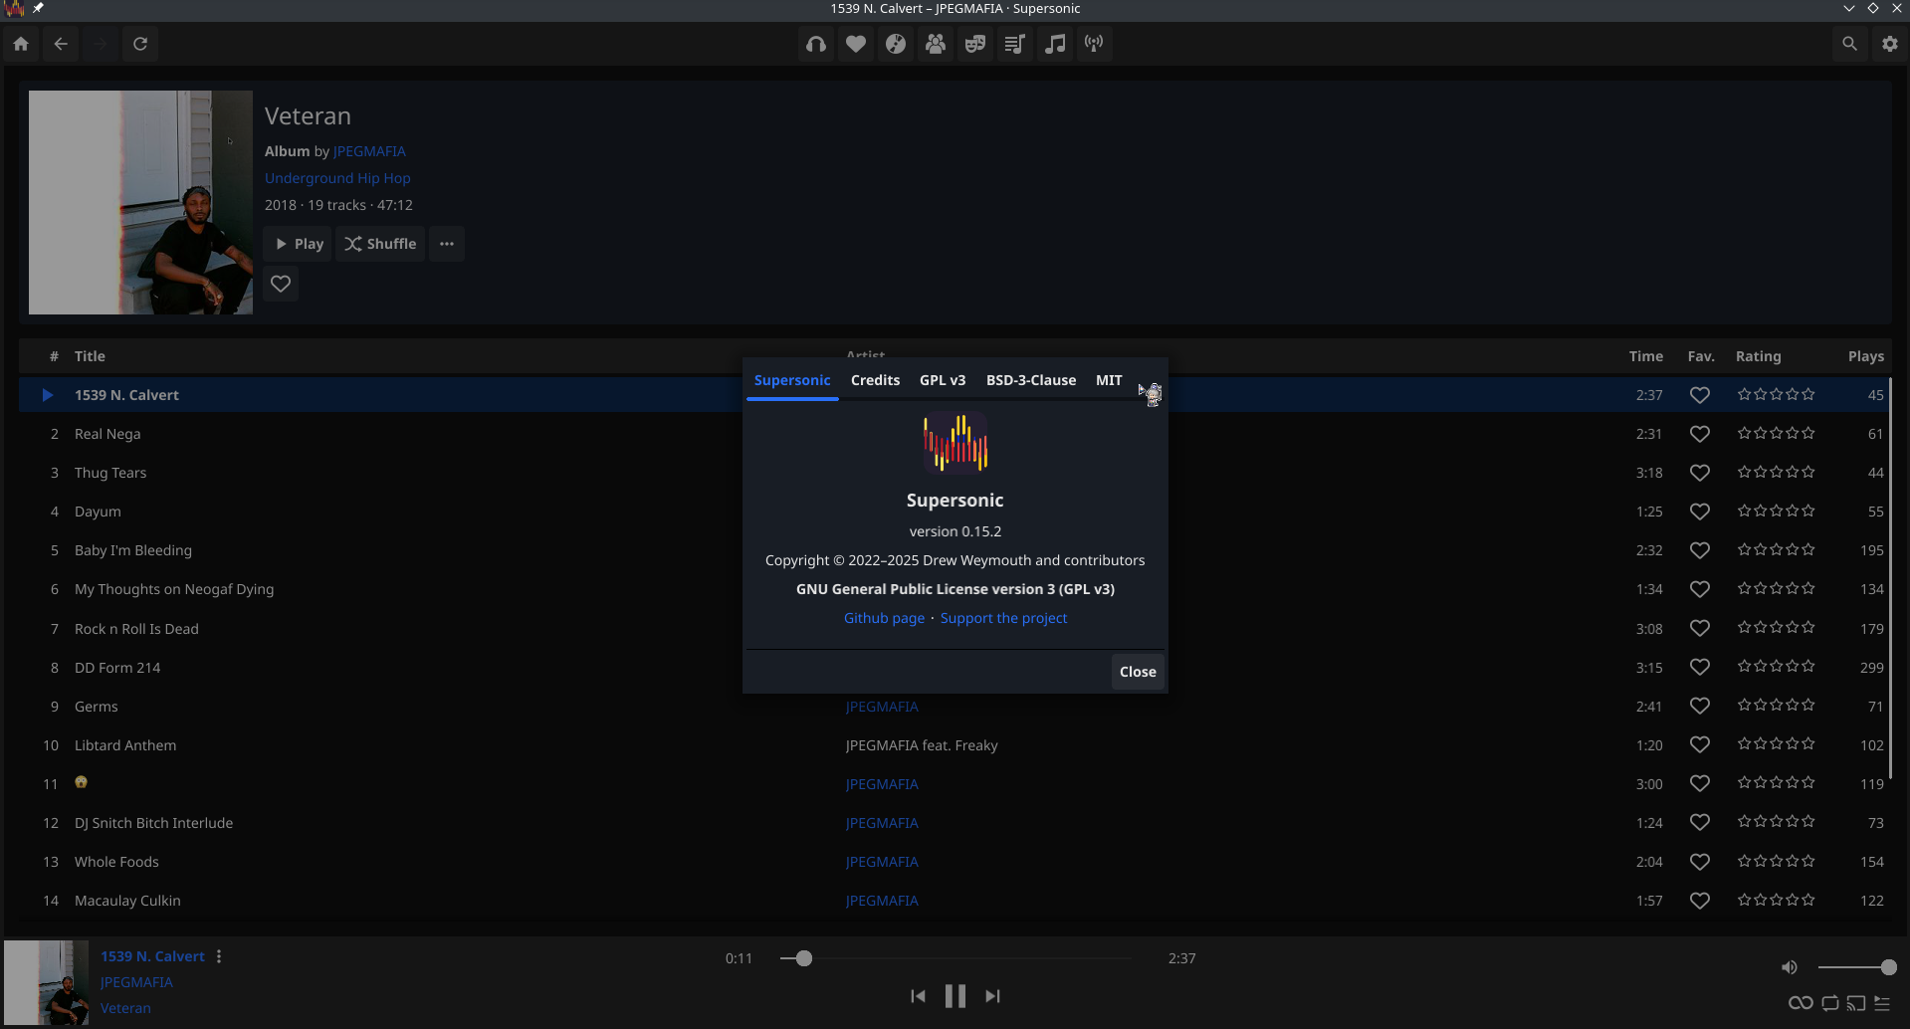Open the Github page link
The image size is (1910, 1029).
884,618
